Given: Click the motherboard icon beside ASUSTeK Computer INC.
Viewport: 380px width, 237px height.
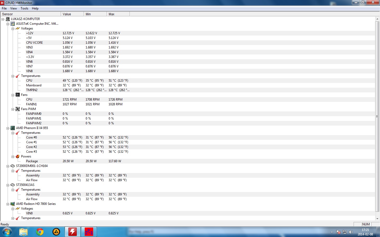Looking at the screenshot, I should (13, 24).
